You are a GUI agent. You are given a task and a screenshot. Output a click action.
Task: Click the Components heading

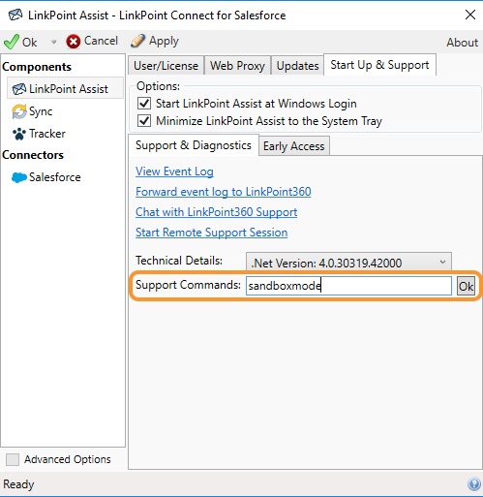(x=37, y=67)
